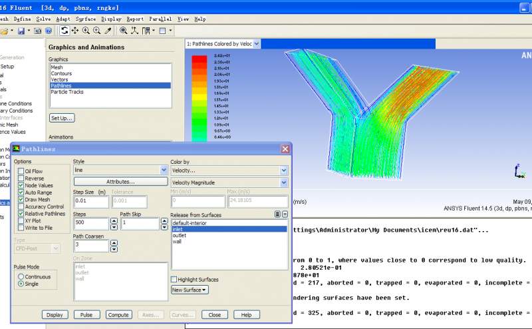Open dropdown arrow beside single window icon
Image resolution: width=532 pixels, height=329 pixels.
[x=170, y=31]
